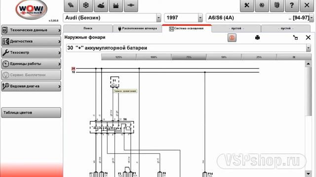Viewport: 316px width, 177px height.
Task: Click the S1 ignition switch component
Action: (x=115, y=82)
